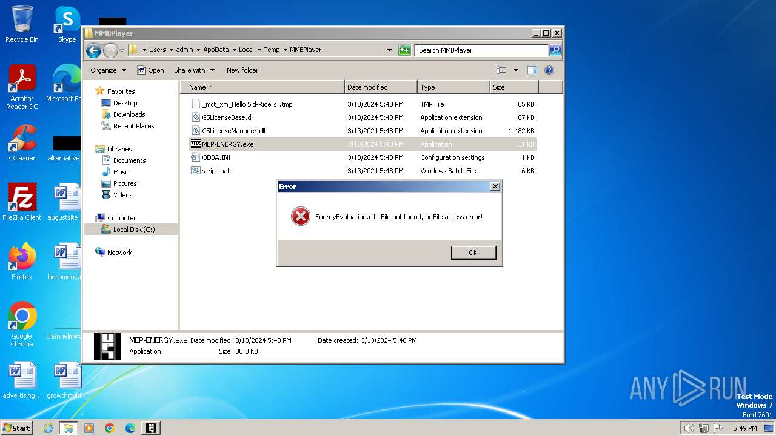This screenshot has height=436, width=776.
Task: Open Internet Explorer from the taskbar
Action: [x=48, y=428]
